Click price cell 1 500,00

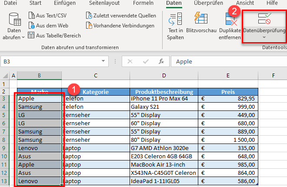[x=228, y=140]
